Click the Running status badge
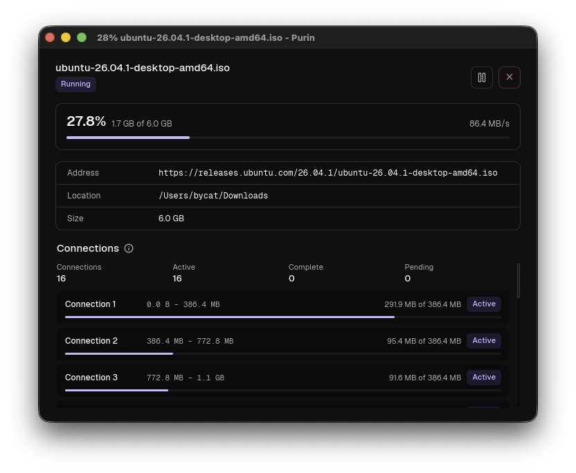The image size is (576, 473). click(x=75, y=84)
